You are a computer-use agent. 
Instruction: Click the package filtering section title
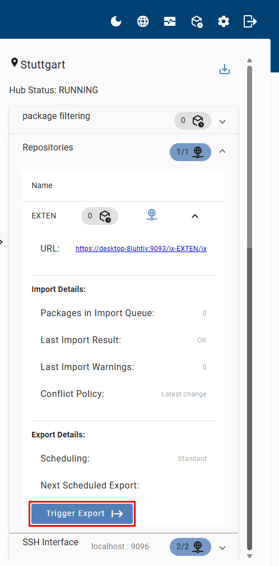click(x=57, y=116)
